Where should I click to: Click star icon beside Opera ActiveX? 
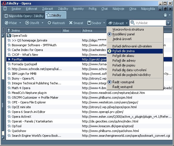click(9, 117)
